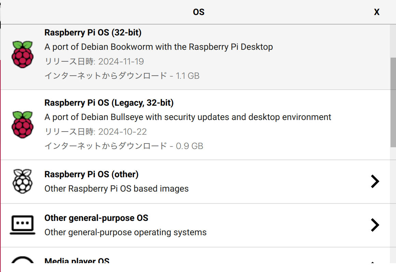The image size is (396, 272).
Task: Click the description 'A port of Debian Bookworm with the Raspberry Pi Desktop'
Action: pos(159,47)
